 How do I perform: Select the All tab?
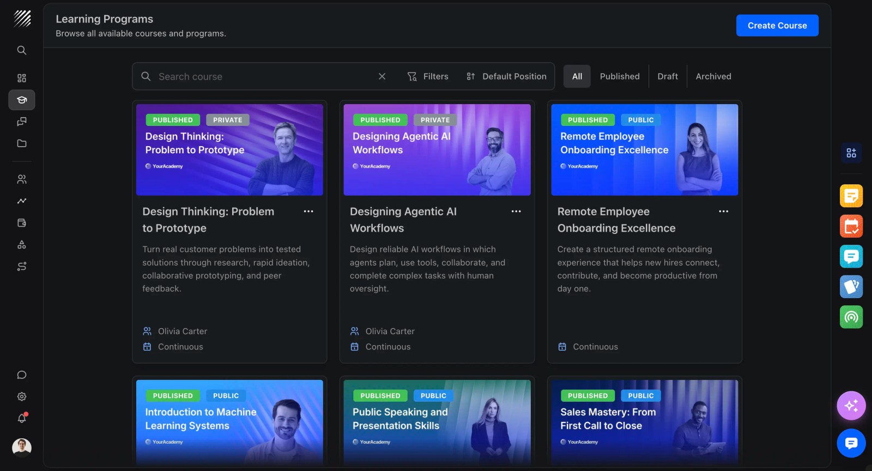pos(577,76)
